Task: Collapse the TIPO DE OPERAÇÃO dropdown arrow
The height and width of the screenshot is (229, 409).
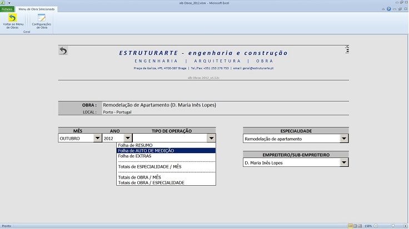Action: click(x=211, y=138)
